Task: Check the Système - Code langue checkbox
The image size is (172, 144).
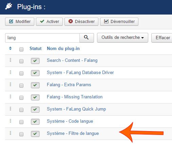Action: coord(21,122)
